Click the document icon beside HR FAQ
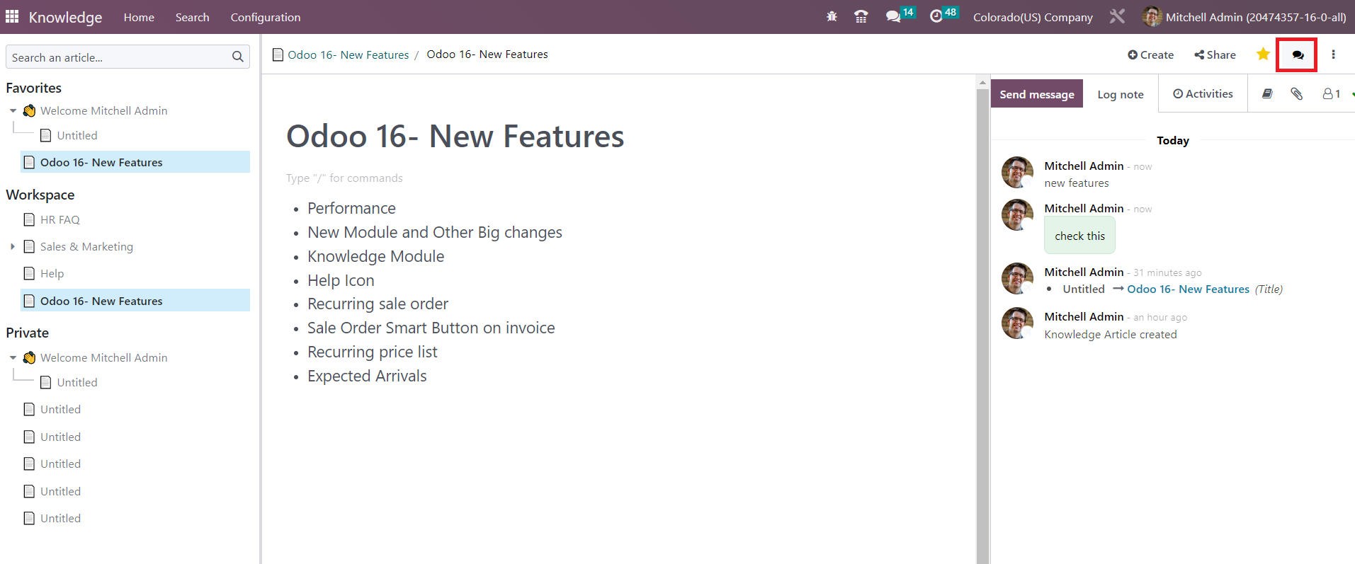 (29, 219)
